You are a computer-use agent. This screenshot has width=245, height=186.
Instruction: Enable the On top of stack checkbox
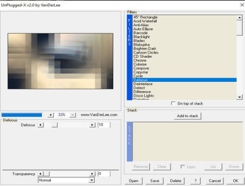(173, 103)
